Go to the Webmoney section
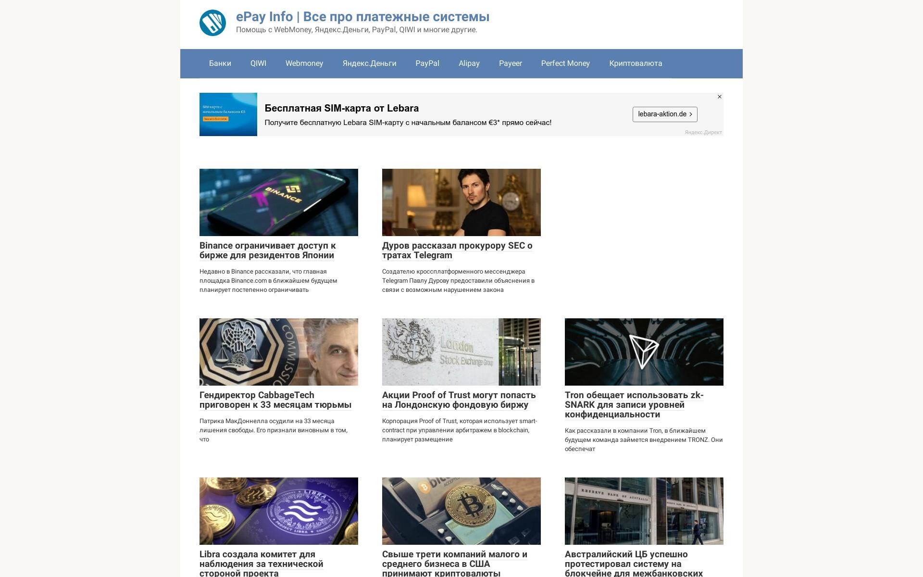The width and height of the screenshot is (923, 577). pos(304,63)
